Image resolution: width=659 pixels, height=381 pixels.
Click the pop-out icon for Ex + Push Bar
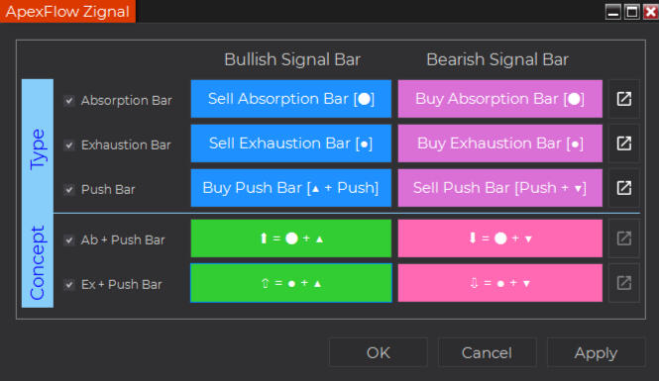point(624,283)
